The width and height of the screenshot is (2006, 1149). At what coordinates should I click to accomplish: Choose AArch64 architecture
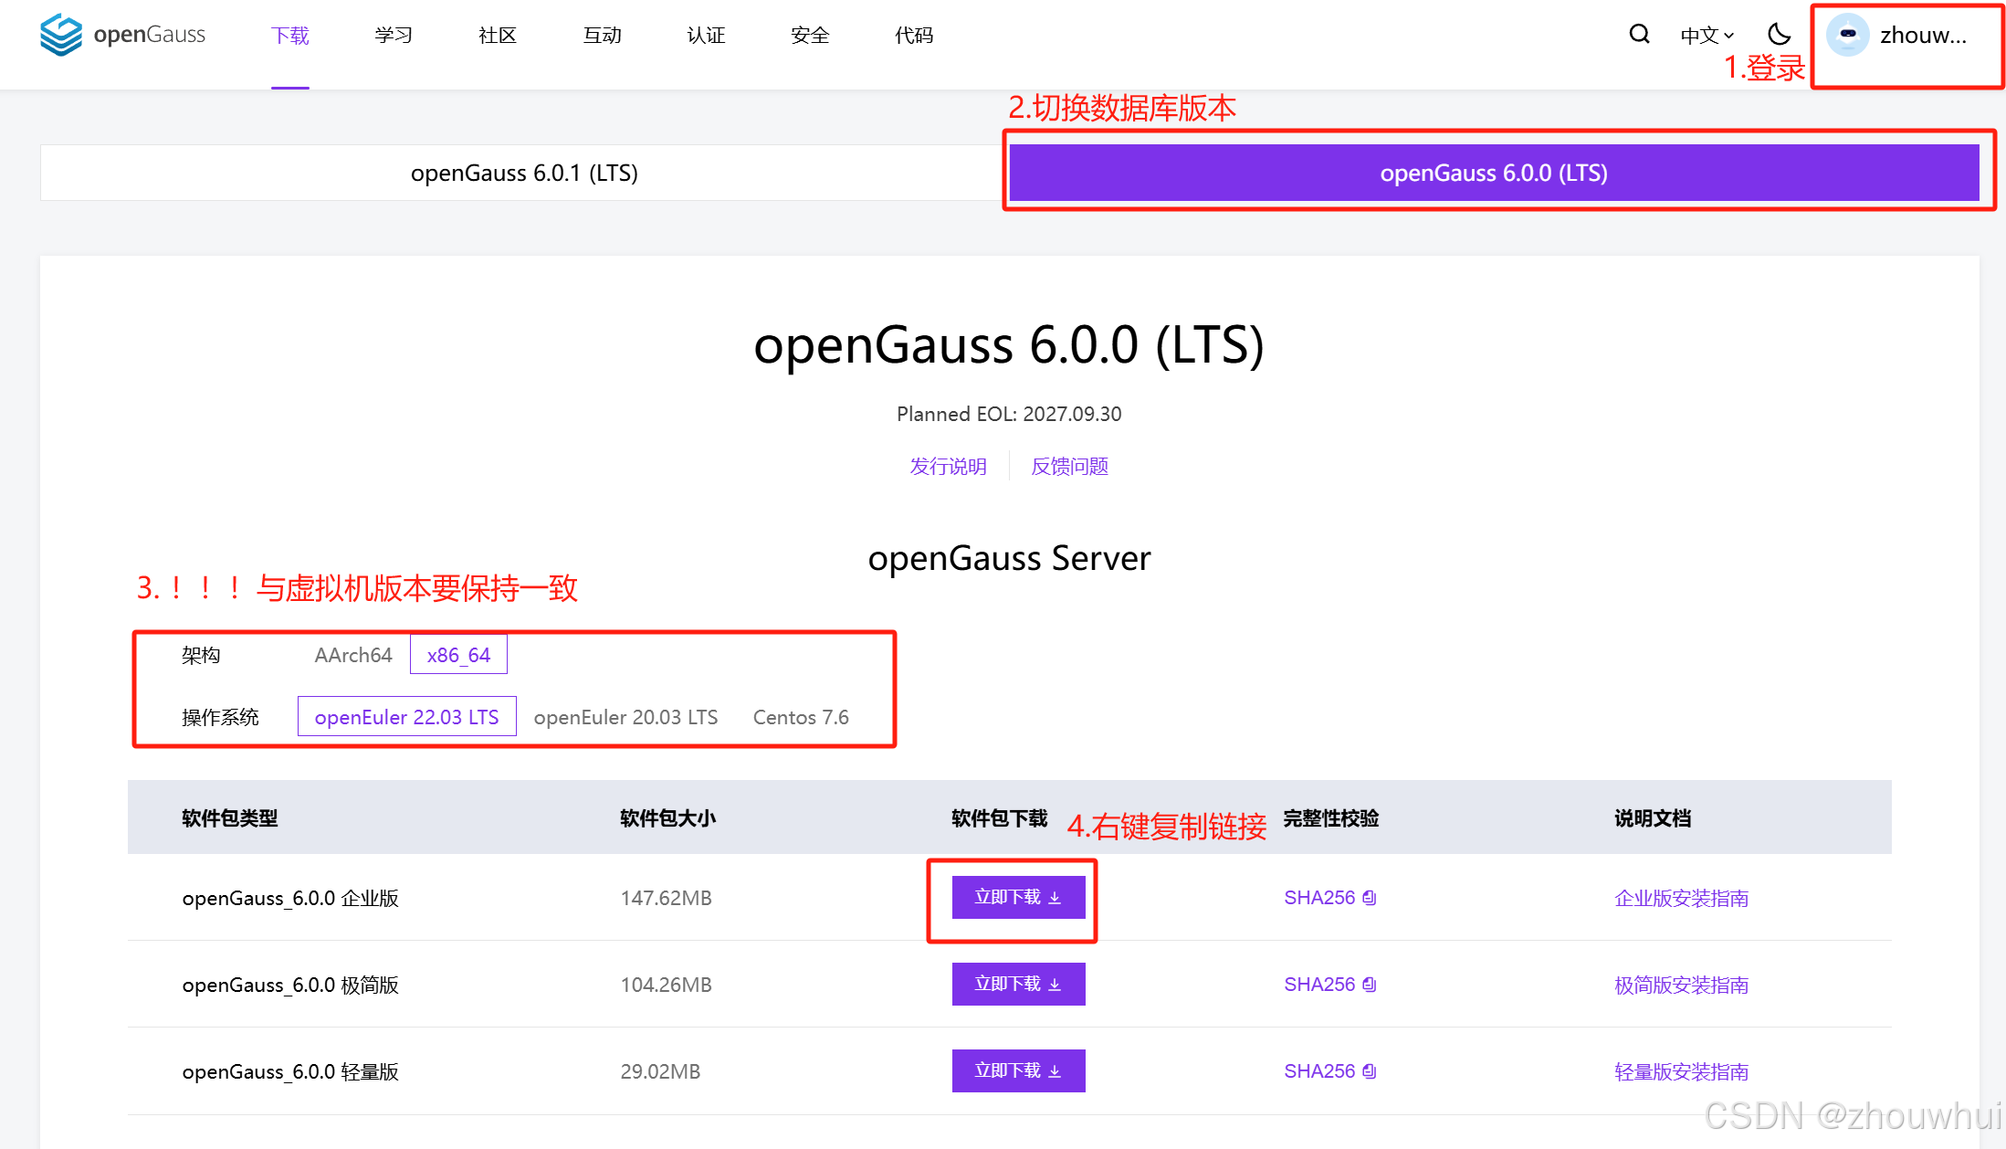353,655
